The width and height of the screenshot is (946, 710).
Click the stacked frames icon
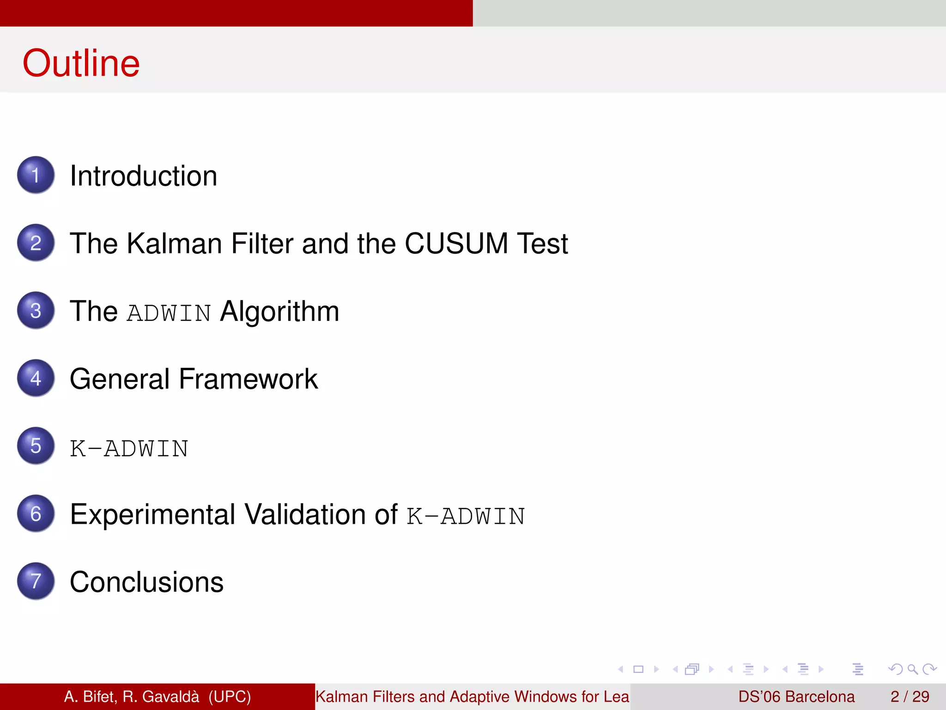(x=692, y=669)
